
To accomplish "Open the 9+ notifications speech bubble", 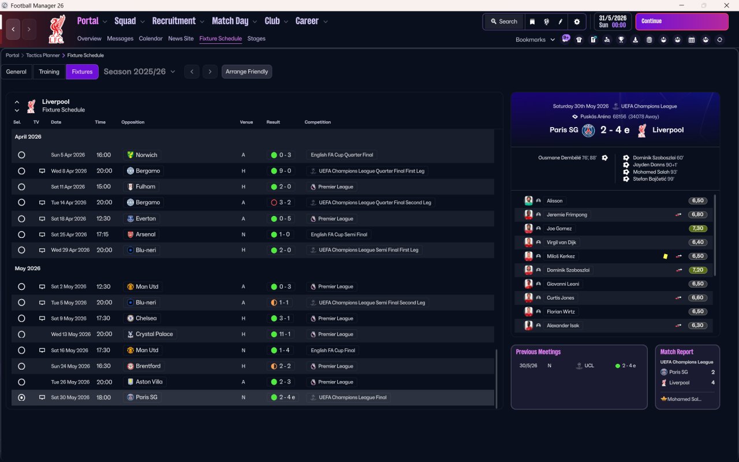I will [x=566, y=39].
